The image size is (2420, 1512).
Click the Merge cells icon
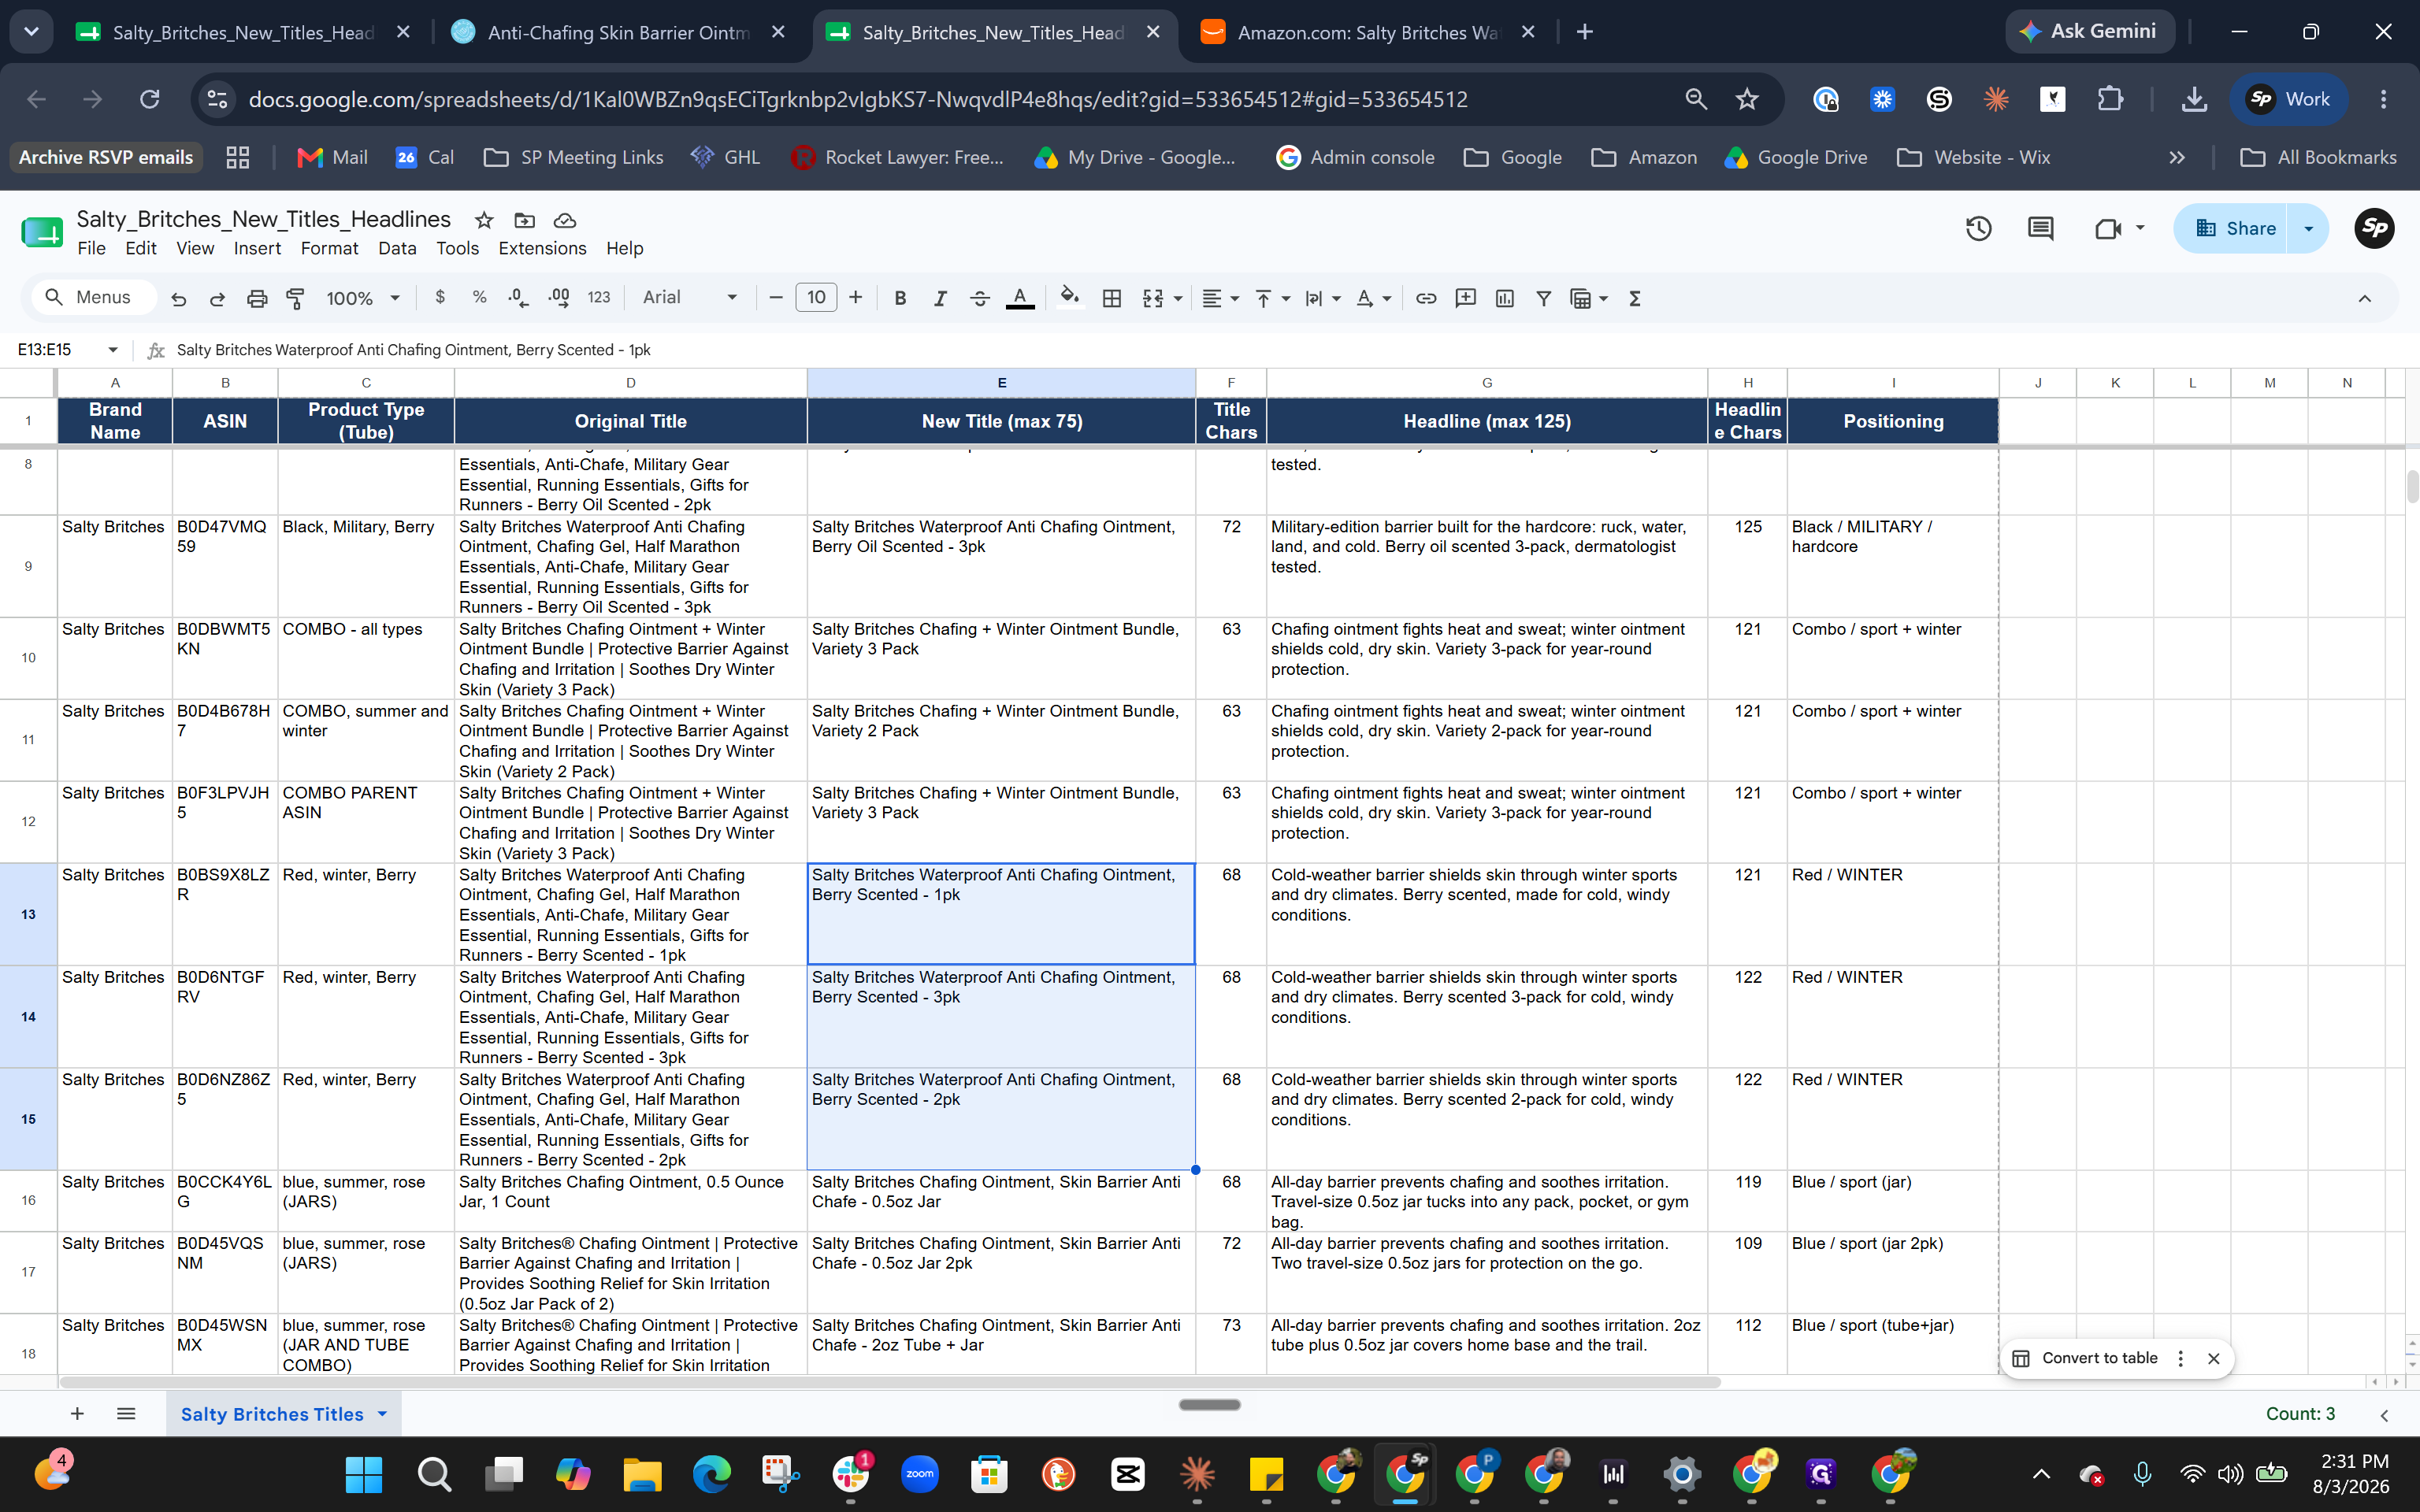click(1153, 298)
